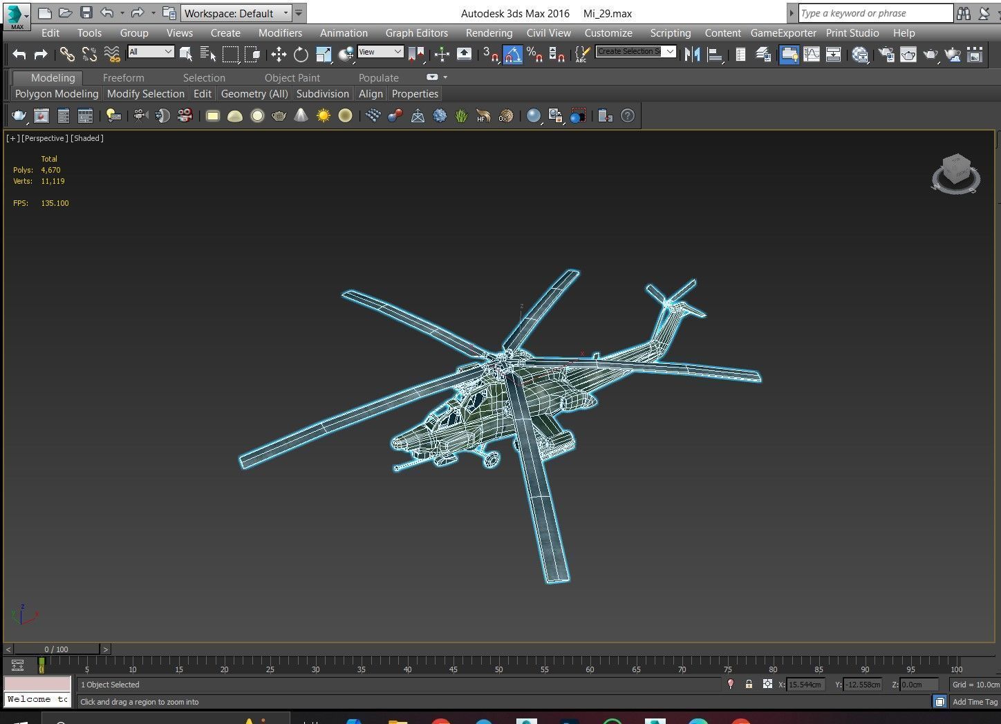Click the Undo arrow in main toolbar
This screenshot has height=724, width=1001.
pyautogui.click(x=19, y=54)
